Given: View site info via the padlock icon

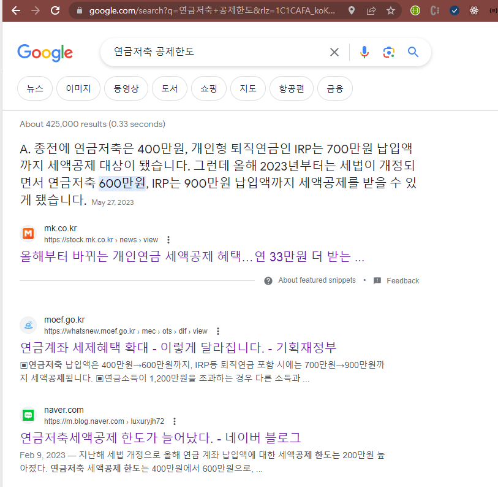Looking at the screenshot, I should point(80,10).
